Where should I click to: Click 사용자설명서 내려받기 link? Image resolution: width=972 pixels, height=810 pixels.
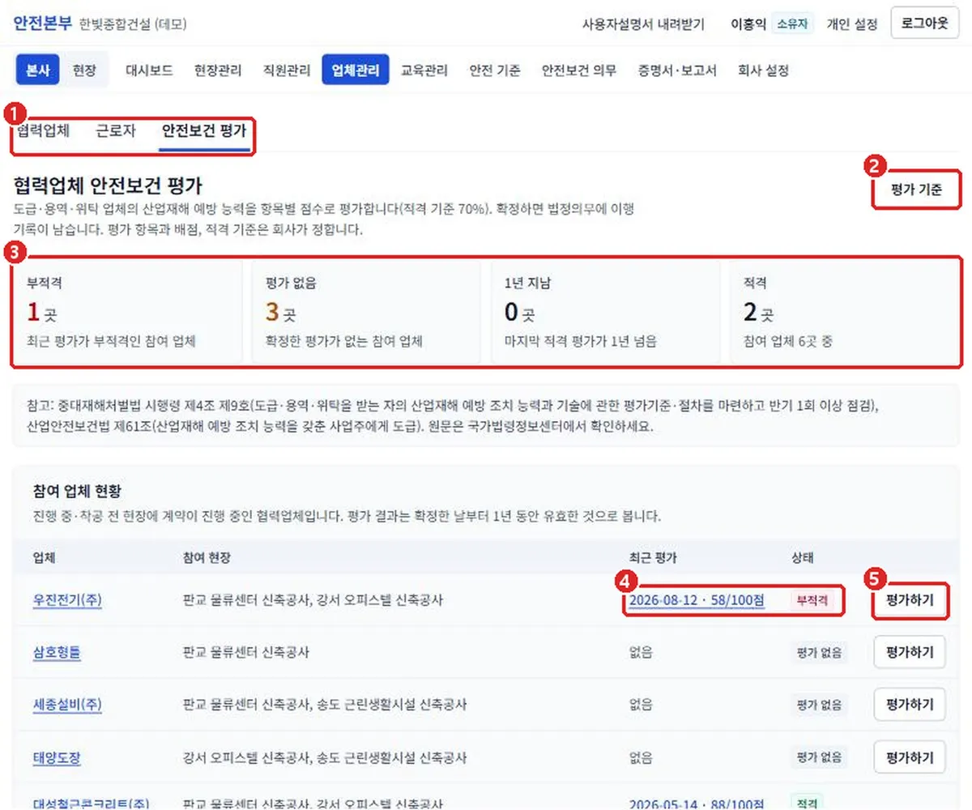pos(643,24)
